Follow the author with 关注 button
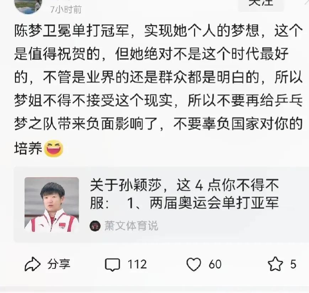The height and width of the screenshot is (293, 309). point(261,4)
